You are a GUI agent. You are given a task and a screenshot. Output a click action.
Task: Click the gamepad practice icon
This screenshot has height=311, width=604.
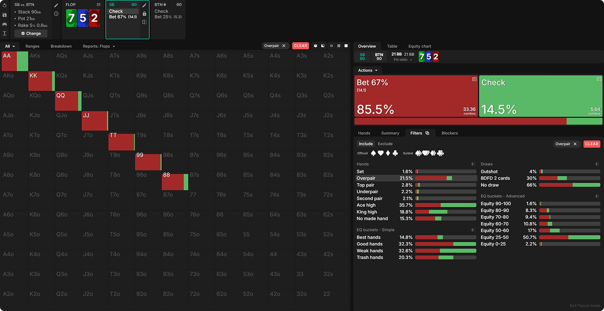pyautogui.click(x=5, y=24)
